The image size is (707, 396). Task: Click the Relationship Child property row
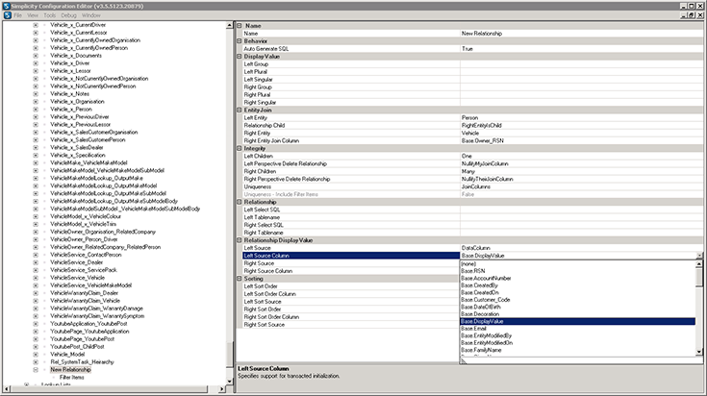click(472, 125)
